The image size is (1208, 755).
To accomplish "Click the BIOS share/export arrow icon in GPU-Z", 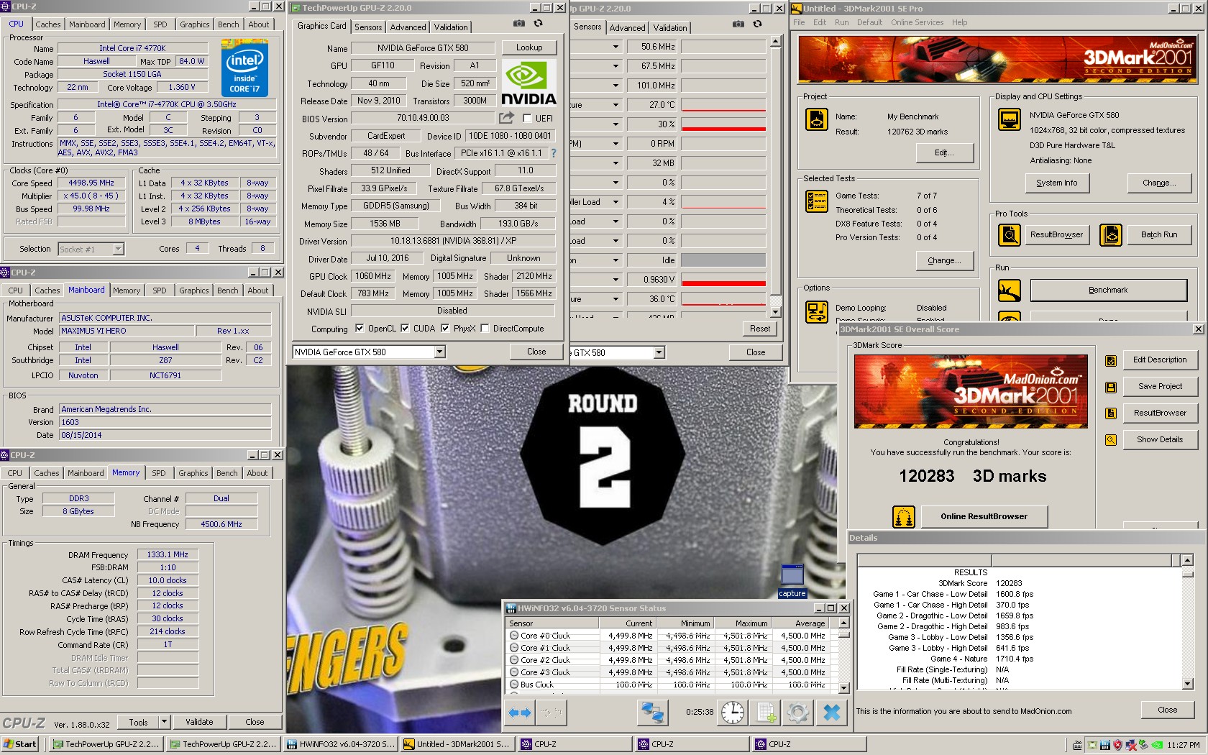I will (506, 117).
